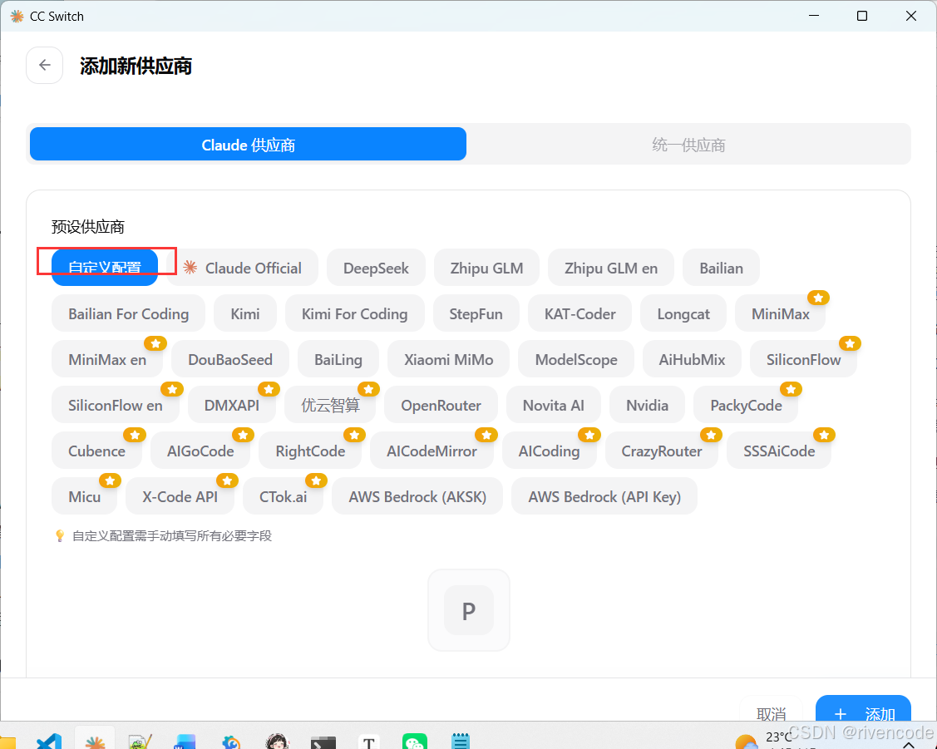937x749 pixels.
Task: Choose the Nvidia preset
Action: click(647, 405)
